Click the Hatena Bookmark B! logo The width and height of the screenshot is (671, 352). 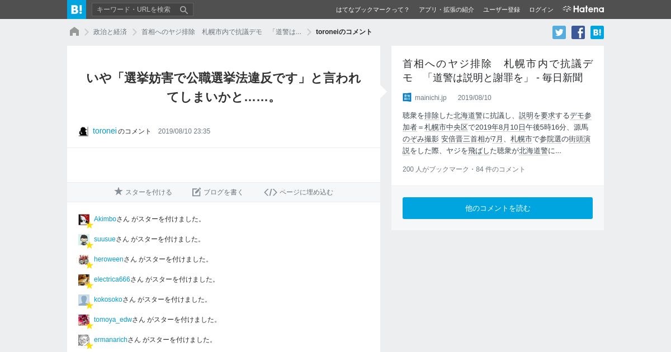point(77,9)
